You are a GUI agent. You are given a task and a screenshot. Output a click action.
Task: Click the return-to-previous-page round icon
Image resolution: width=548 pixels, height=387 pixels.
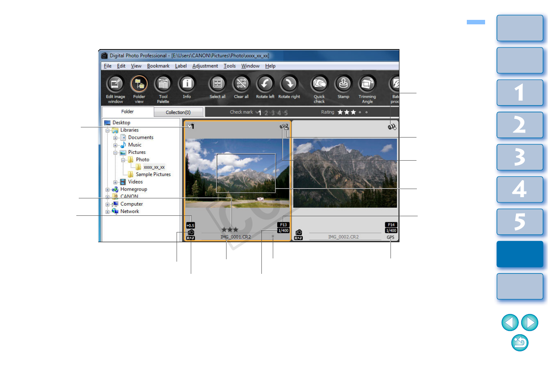point(520,343)
